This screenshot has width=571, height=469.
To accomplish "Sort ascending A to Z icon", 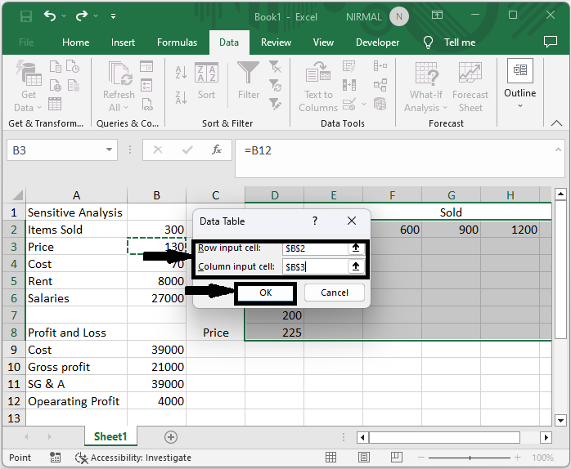I will [182, 73].
